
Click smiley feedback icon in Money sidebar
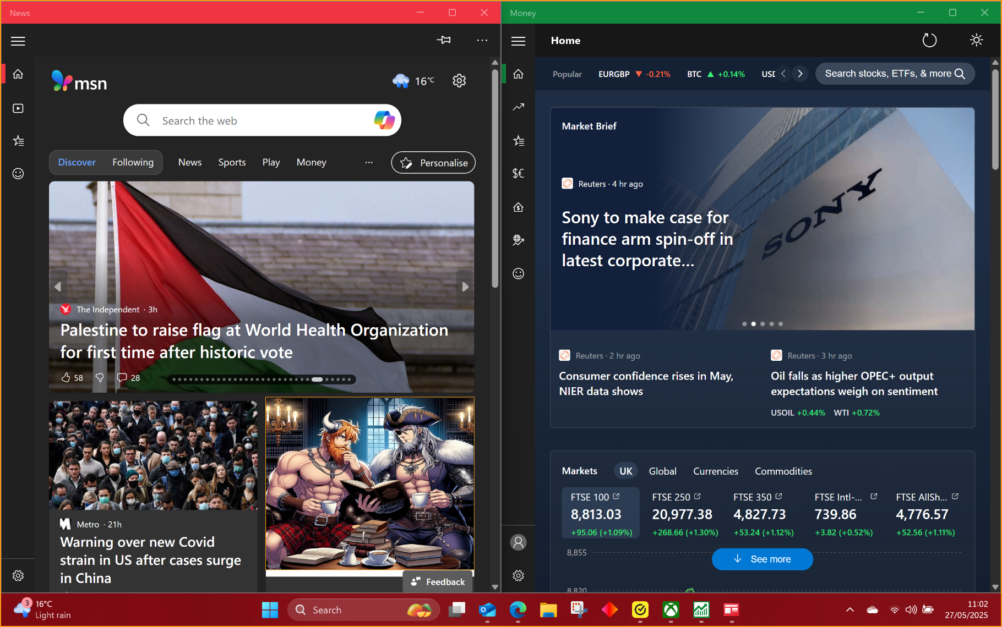[518, 274]
